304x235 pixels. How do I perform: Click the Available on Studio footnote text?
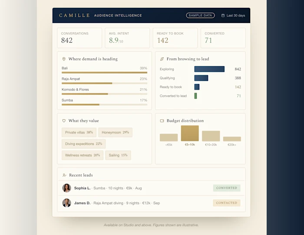(x=151, y=225)
